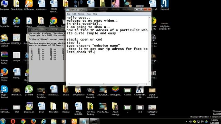Select the Capture desktop icon

(128, 92)
